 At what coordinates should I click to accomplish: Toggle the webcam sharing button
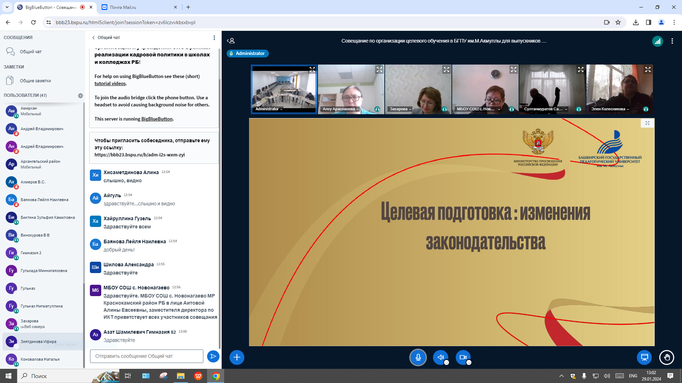click(463, 357)
